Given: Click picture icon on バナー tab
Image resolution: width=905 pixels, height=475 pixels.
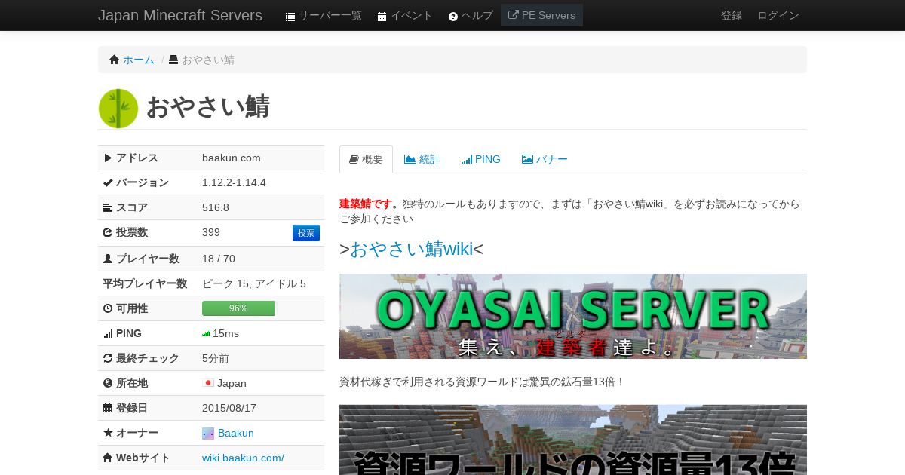Looking at the screenshot, I should point(527,159).
